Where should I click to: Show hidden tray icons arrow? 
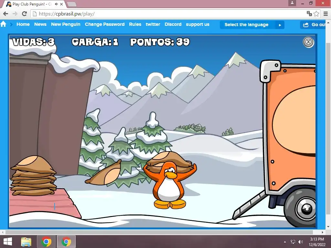(285, 242)
